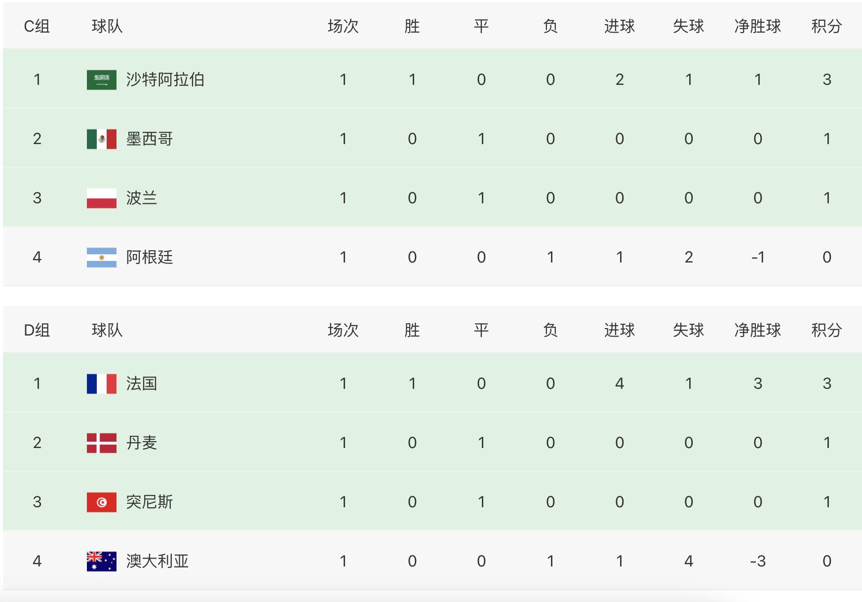Click the Tunisia flag icon

point(102,502)
